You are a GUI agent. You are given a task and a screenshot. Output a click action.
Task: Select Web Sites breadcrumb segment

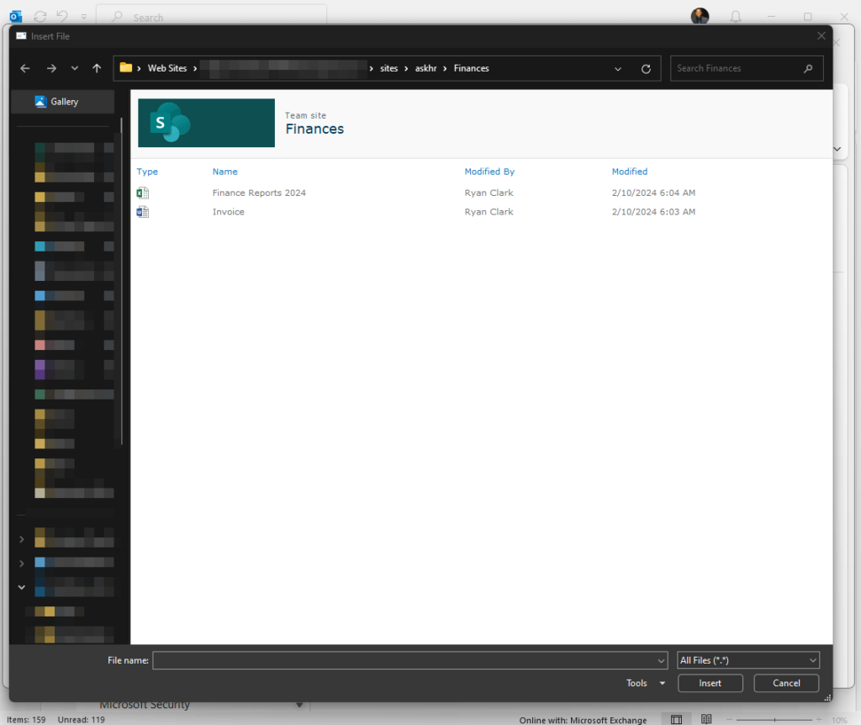[167, 68]
